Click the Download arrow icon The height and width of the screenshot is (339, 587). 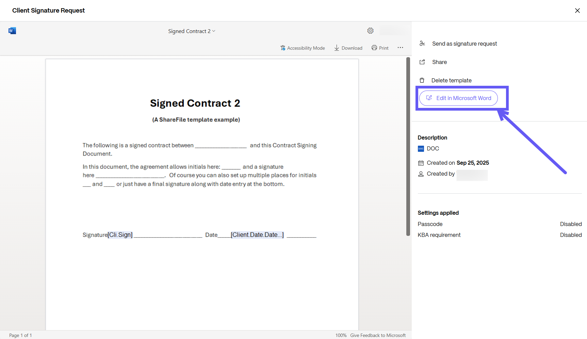pyautogui.click(x=337, y=48)
